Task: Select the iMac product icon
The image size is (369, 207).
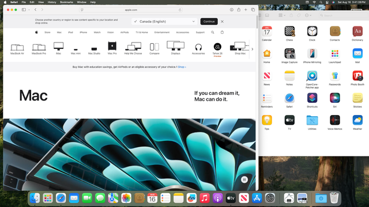Action: pyautogui.click(x=58, y=48)
